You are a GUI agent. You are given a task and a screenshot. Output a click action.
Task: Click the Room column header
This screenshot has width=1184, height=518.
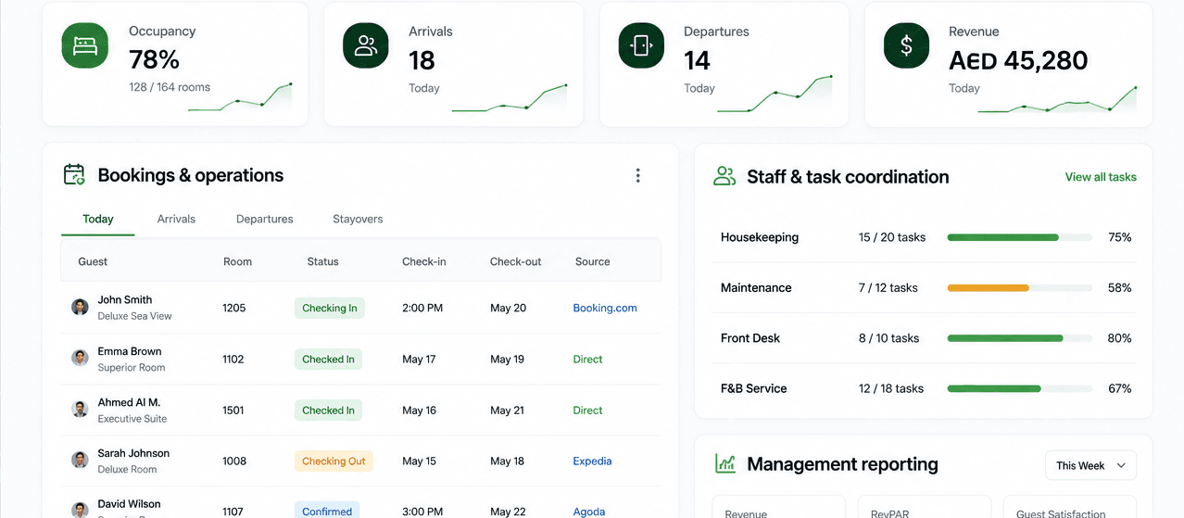pyautogui.click(x=237, y=261)
